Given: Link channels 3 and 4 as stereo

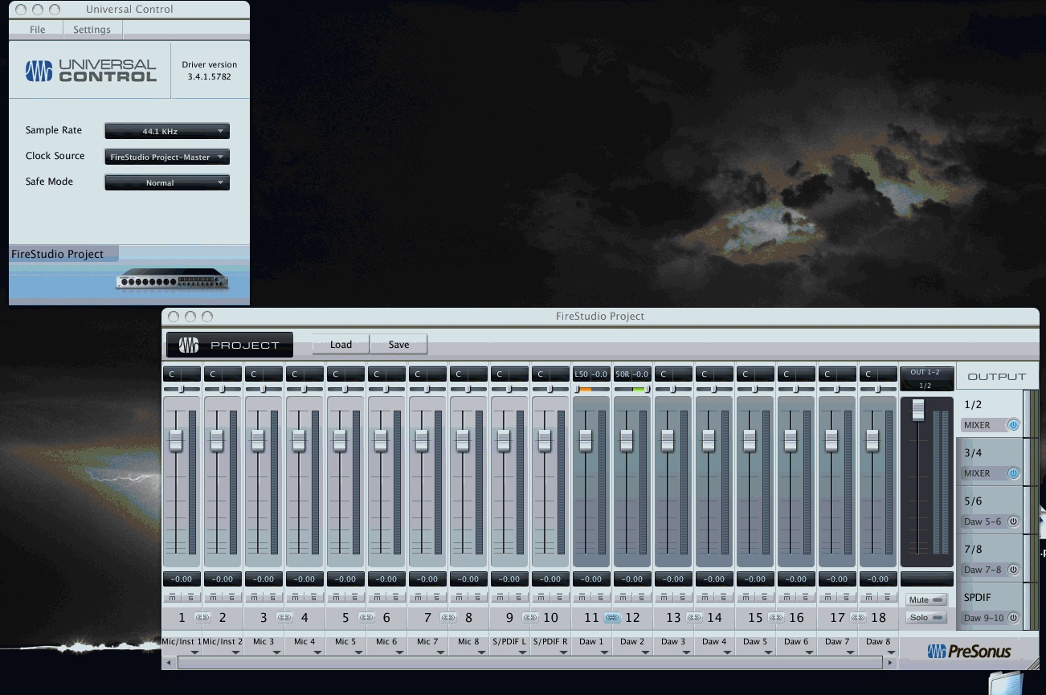Looking at the screenshot, I should click(284, 618).
